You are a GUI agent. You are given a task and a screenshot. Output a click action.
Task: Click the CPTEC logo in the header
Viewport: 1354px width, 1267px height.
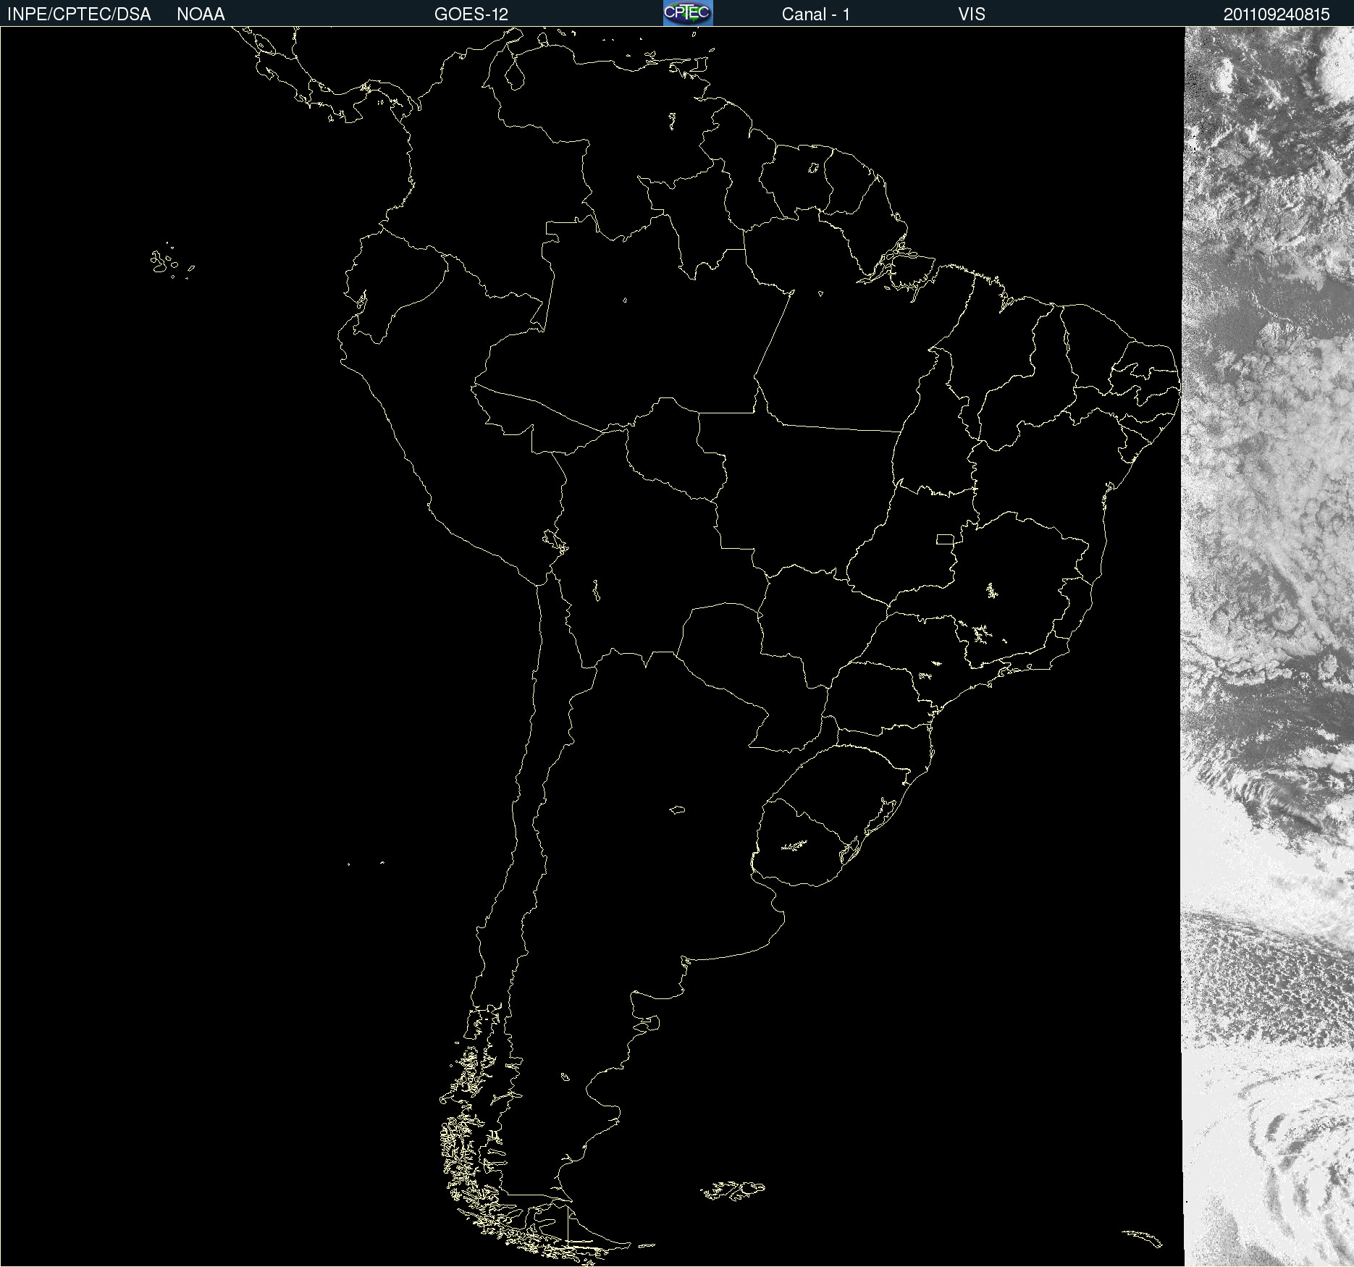point(688,13)
